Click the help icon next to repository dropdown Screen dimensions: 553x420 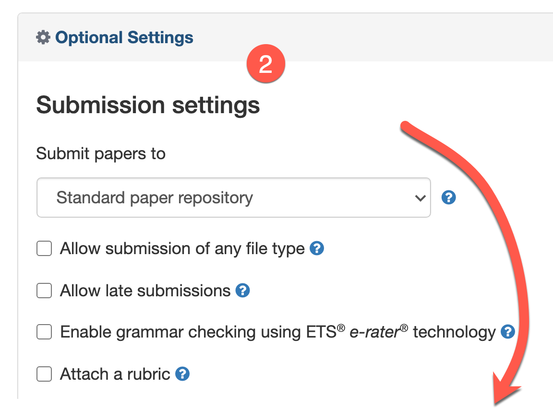[448, 198]
